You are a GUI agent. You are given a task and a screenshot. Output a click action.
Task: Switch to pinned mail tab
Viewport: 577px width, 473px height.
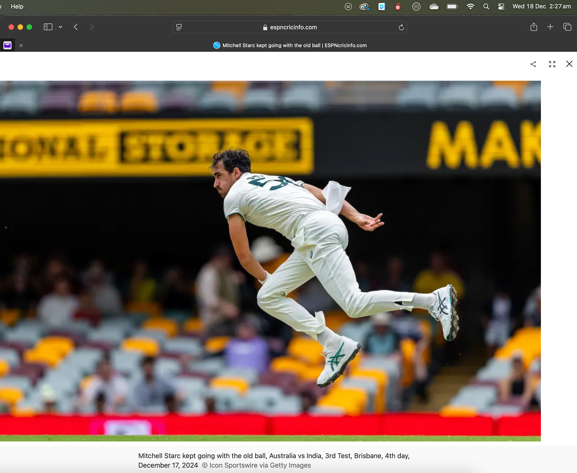(x=8, y=45)
